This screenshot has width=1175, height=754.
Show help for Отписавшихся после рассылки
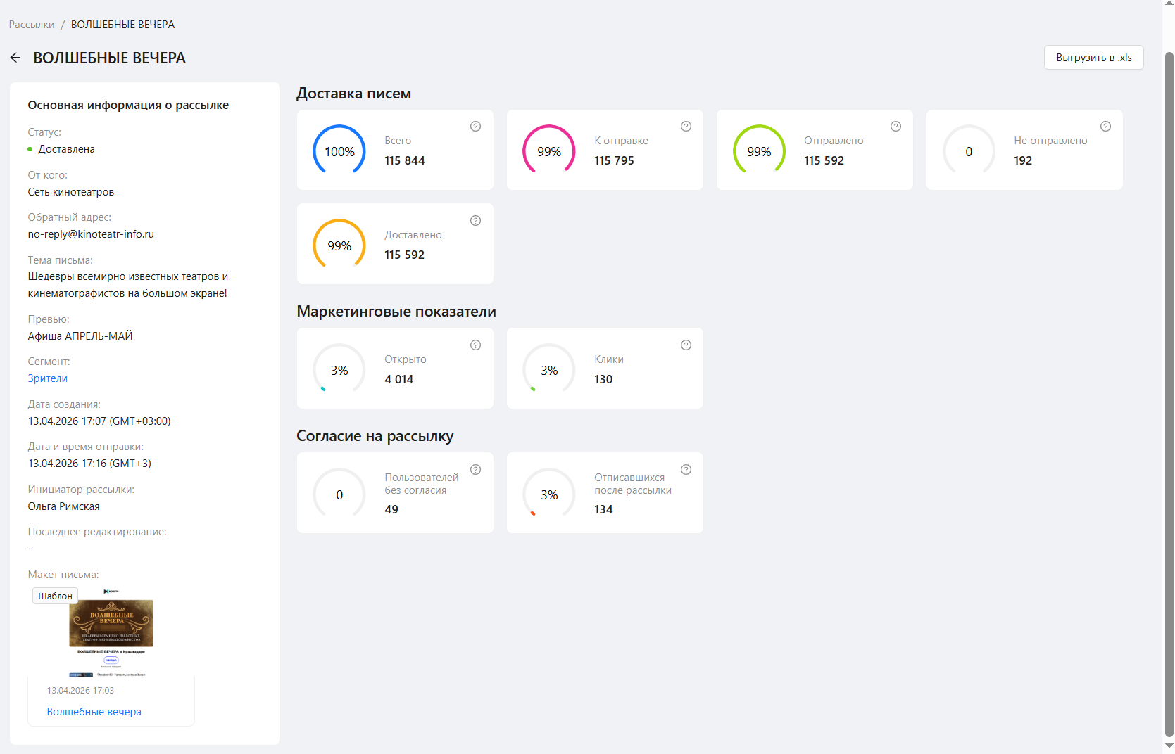tap(686, 470)
